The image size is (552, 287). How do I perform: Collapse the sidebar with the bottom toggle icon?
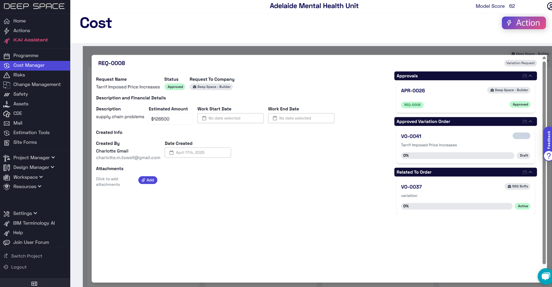pos(34,283)
